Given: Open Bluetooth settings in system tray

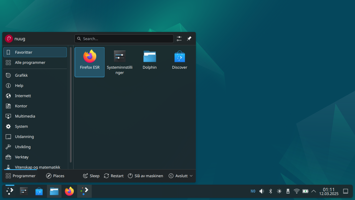Looking at the screenshot, I should click(270, 191).
